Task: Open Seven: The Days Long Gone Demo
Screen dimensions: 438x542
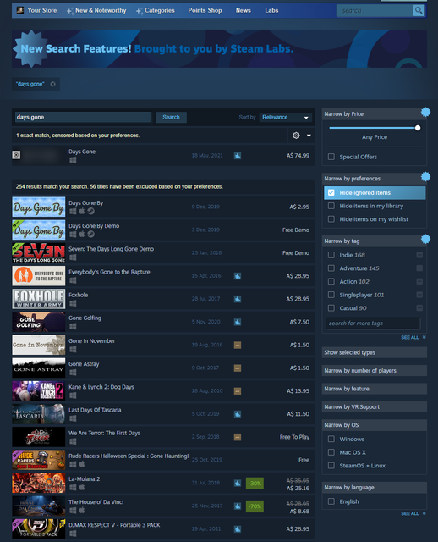Action: pyautogui.click(x=163, y=252)
